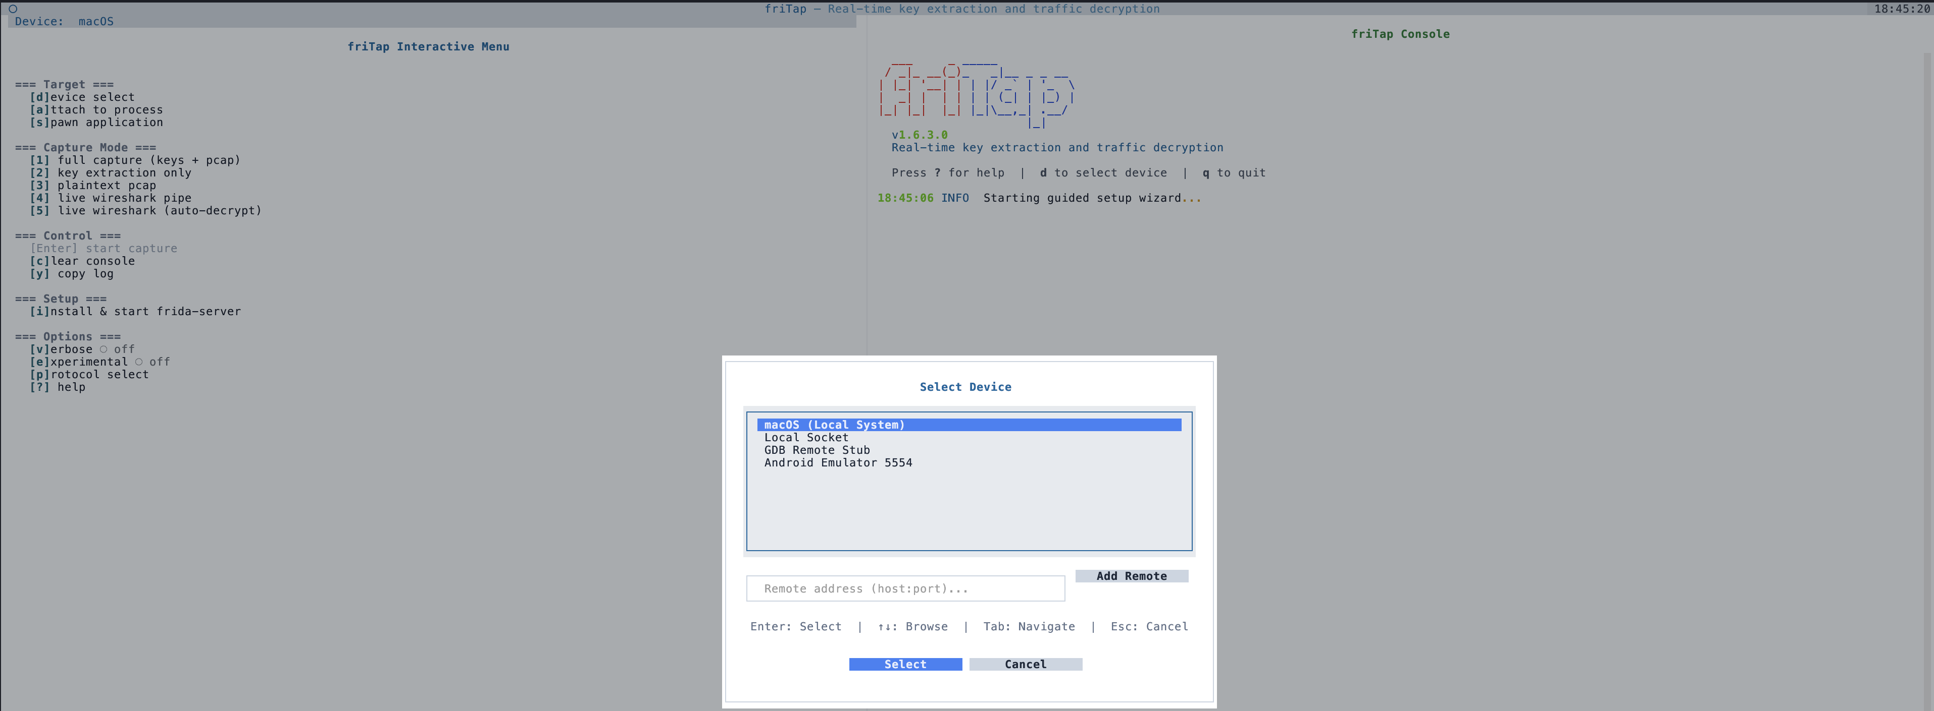
Task: Select [2] key extraction only mode
Action: pyautogui.click(x=111, y=173)
